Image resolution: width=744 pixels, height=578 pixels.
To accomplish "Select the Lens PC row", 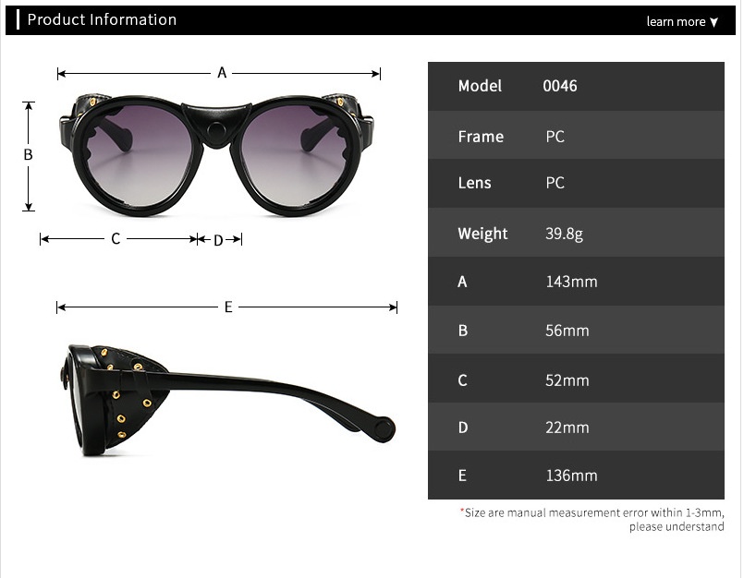I will [x=576, y=184].
